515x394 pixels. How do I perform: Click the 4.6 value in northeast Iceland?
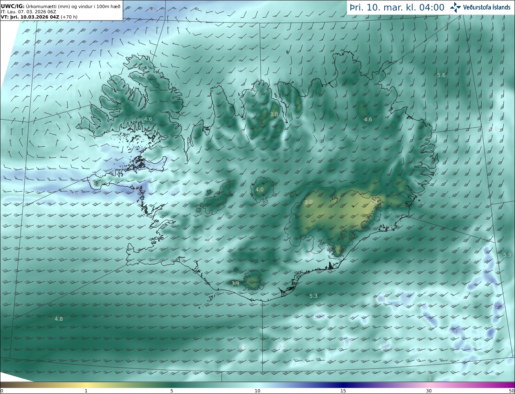[368, 120]
